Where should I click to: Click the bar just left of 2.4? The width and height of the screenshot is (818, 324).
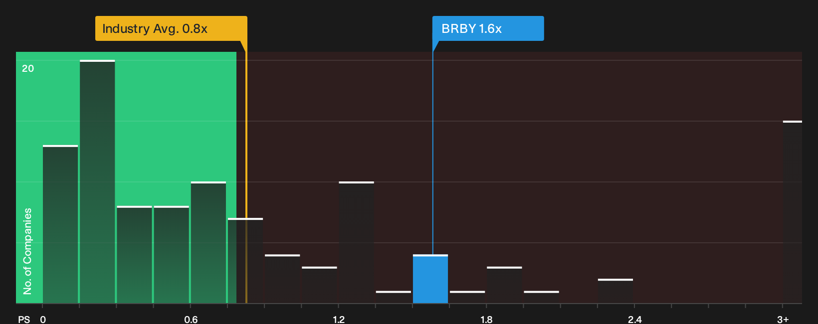click(615, 291)
